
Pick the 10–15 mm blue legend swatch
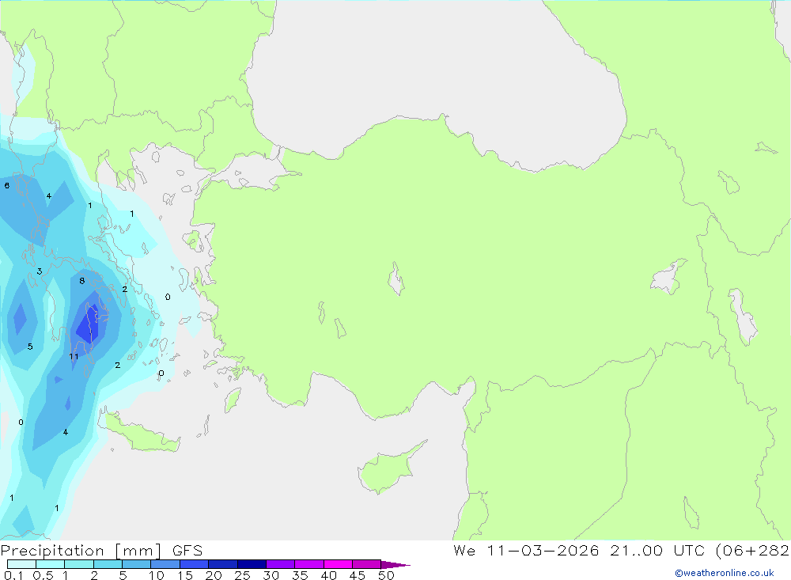(x=165, y=564)
